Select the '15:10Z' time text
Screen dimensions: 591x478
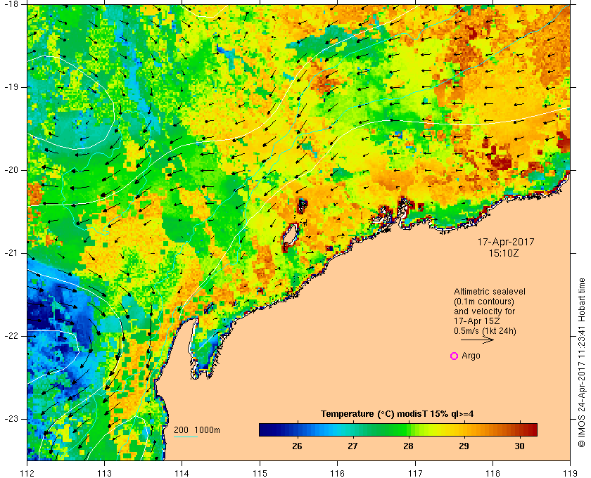tap(504, 253)
